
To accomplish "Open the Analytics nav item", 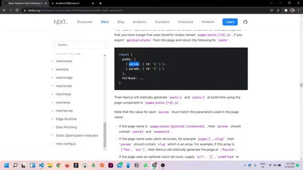I will click(140, 22).
